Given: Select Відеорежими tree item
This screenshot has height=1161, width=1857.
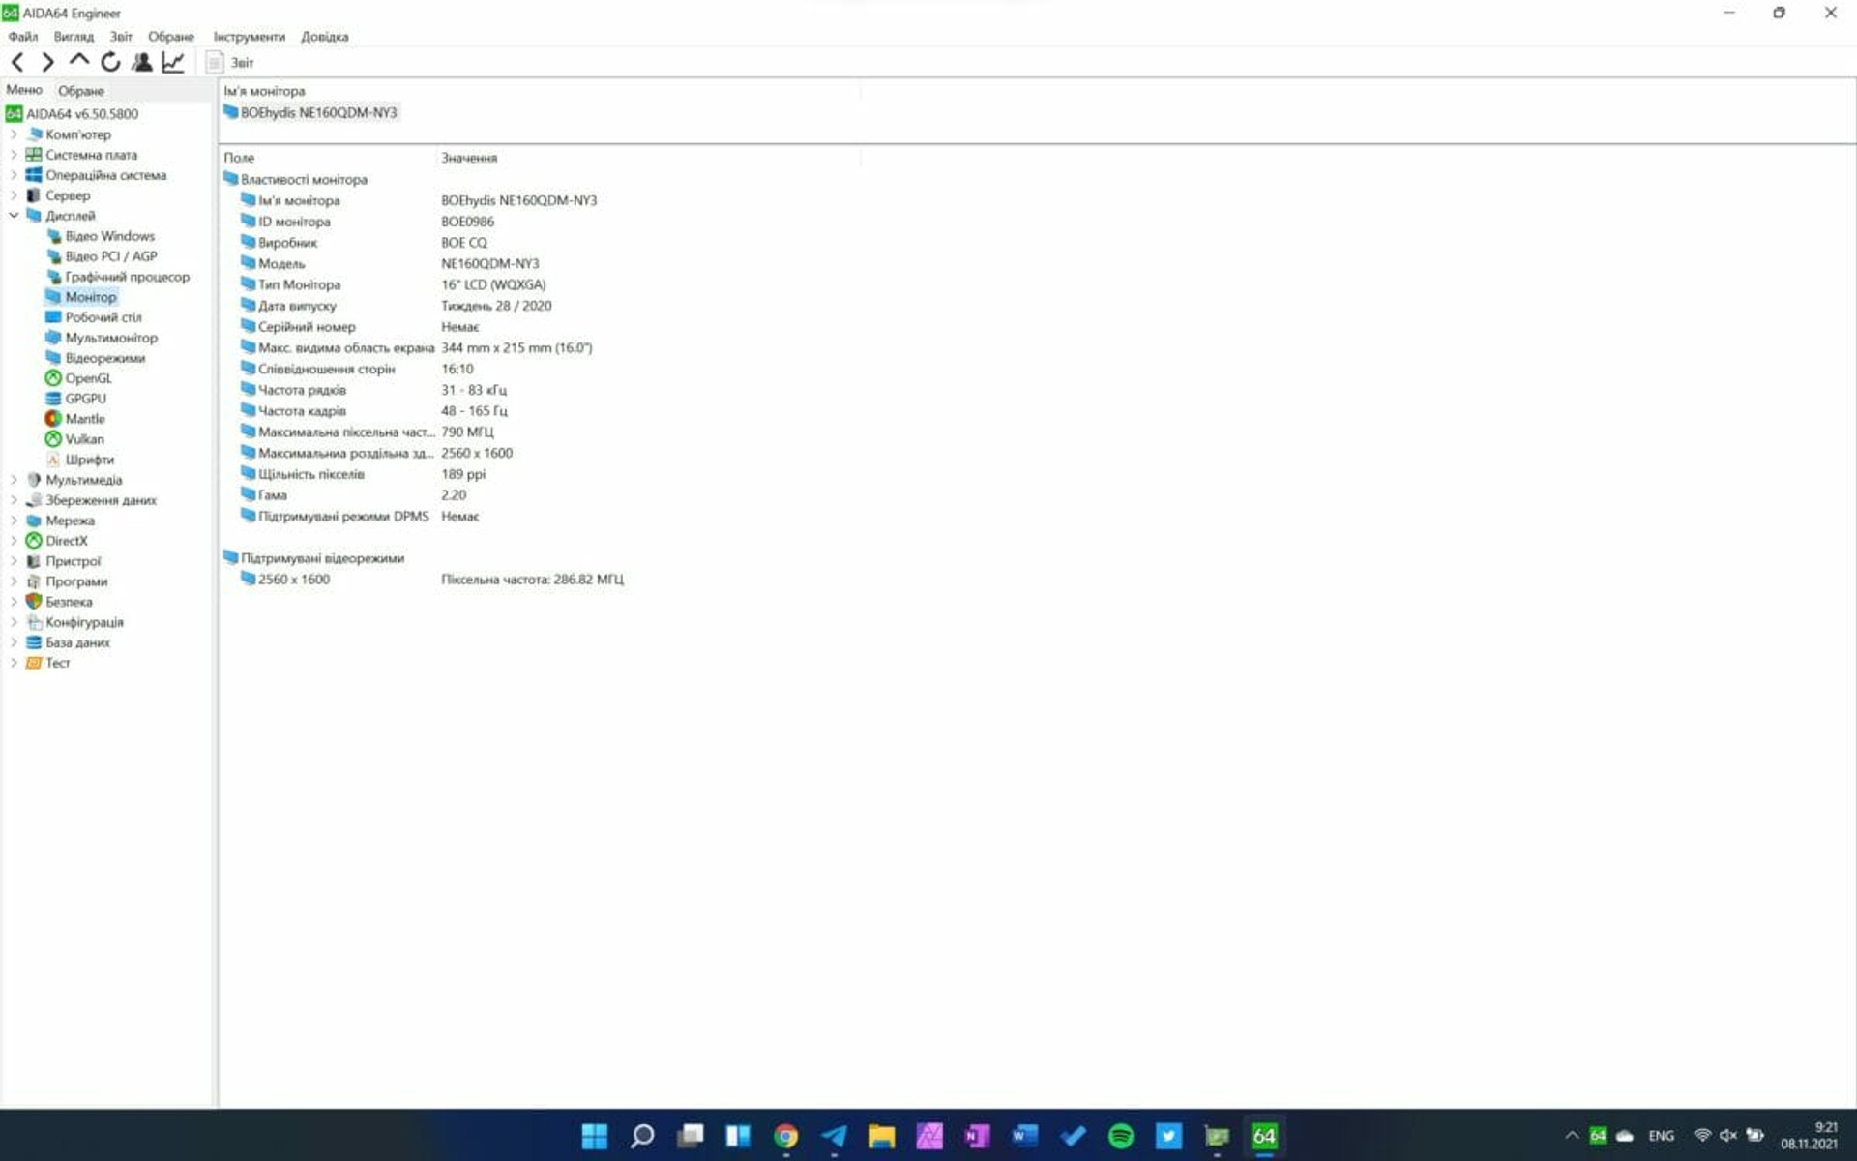Looking at the screenshot, I should (104, 358).
